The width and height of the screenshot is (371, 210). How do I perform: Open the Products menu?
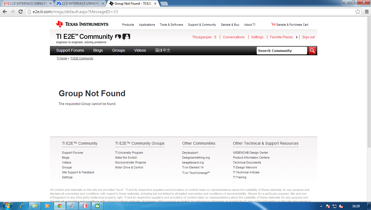point(128,25)
